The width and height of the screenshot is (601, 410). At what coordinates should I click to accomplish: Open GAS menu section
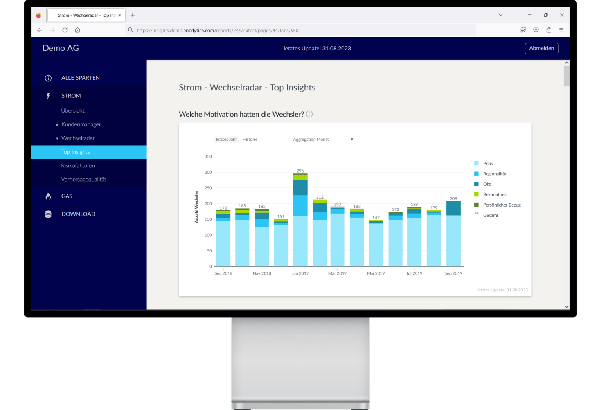[x=67, y=196]
